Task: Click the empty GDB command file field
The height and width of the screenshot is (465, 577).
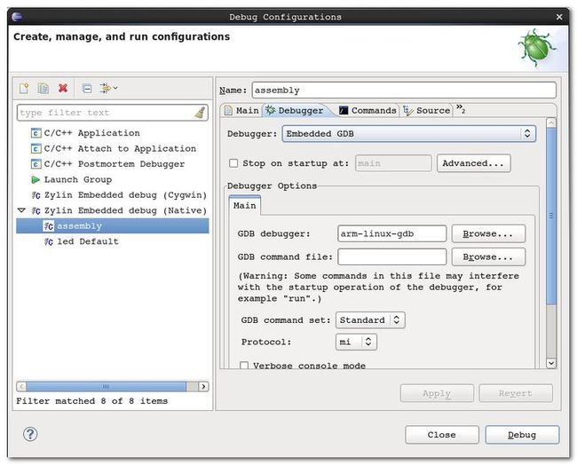Action: click(391, 256)
